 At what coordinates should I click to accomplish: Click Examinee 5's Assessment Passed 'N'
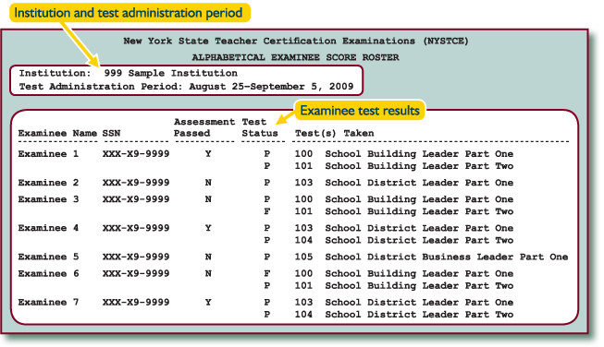pyautogui.click(x=208, y=257)
